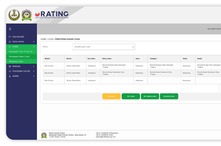Go to CUKAI in the breadcrumb
The height and width of the screenshot is (146, 221).
point(50,39)
